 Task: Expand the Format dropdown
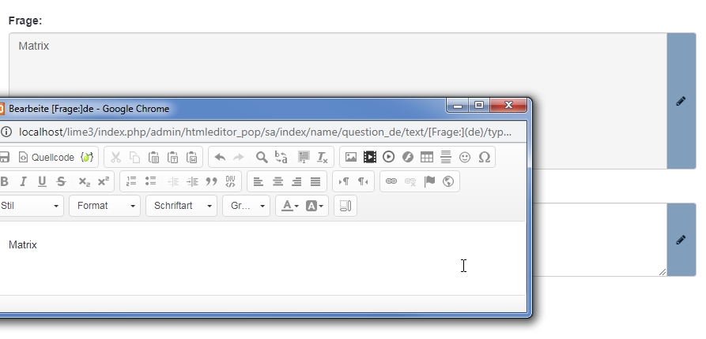[x=104, y=206]
